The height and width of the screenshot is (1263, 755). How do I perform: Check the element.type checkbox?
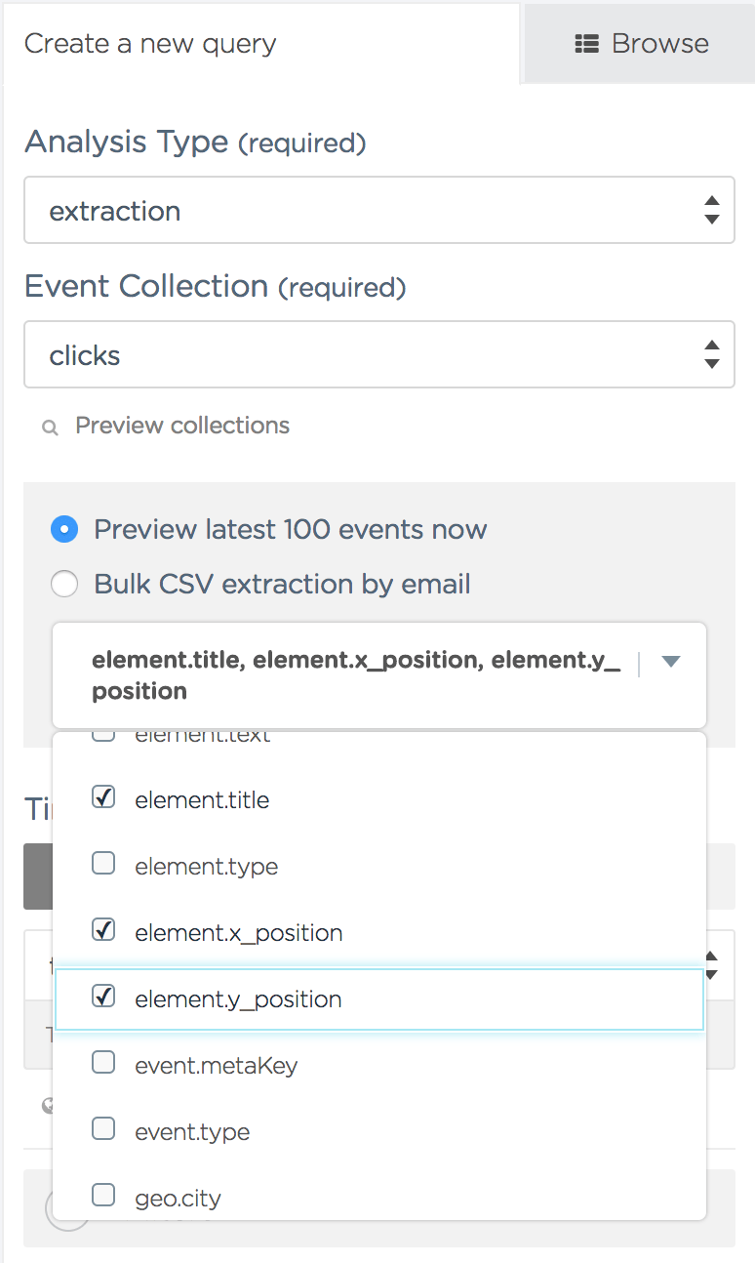pyautogui.click(x=103, y=863)
